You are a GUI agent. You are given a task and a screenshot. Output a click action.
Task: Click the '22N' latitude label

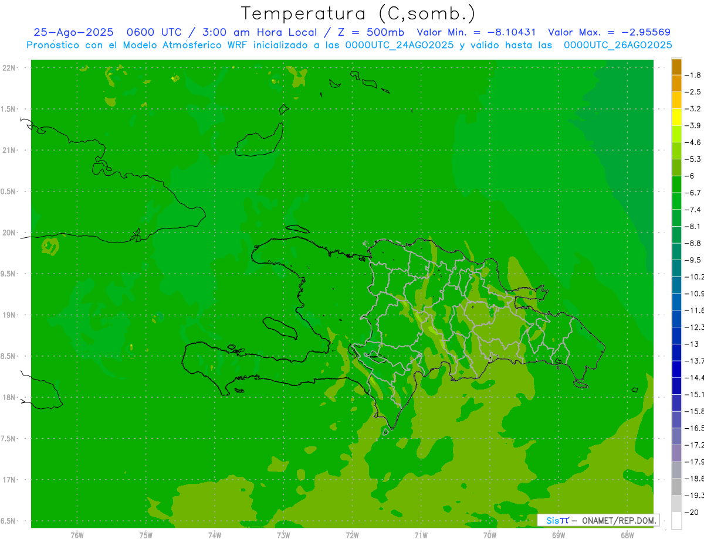coord(9,68)
